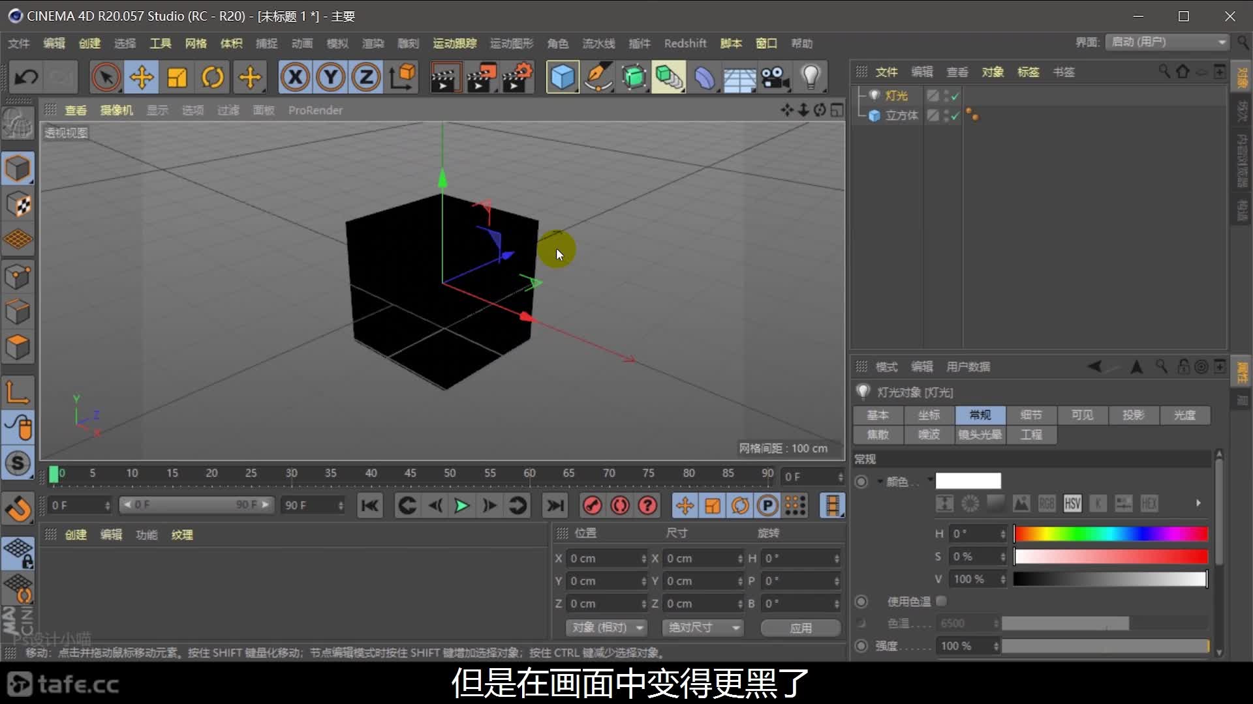Enable the Snap S icon
This screenshot has width=1253, height=704.
click(18, 463)
